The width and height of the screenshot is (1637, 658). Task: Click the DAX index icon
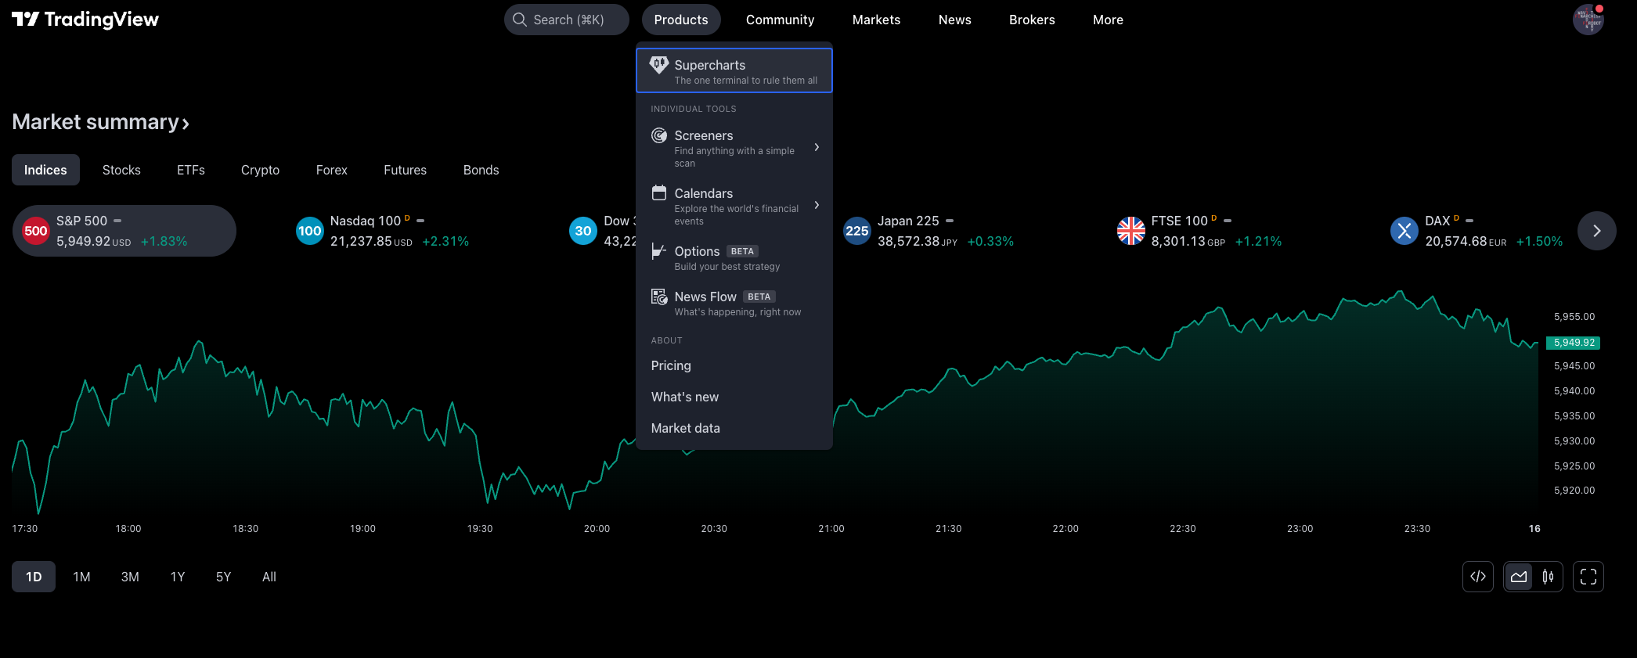click(x=1404, y=231)
